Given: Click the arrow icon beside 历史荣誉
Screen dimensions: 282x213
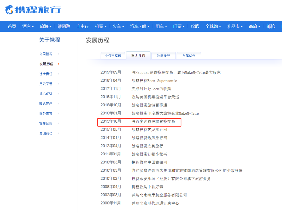Looking at the screenshot, I should (58, 84).
